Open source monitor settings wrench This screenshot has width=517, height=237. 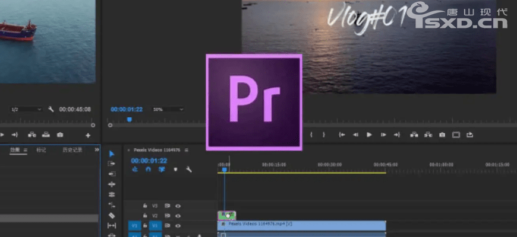tap(51, 109)
